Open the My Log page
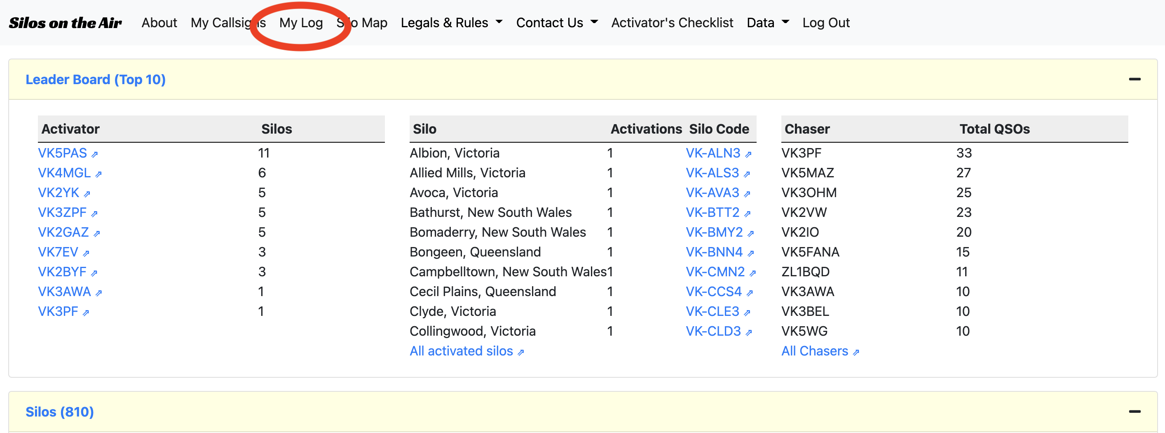Viewport: 1165px width, 433px height. [301, 23]
